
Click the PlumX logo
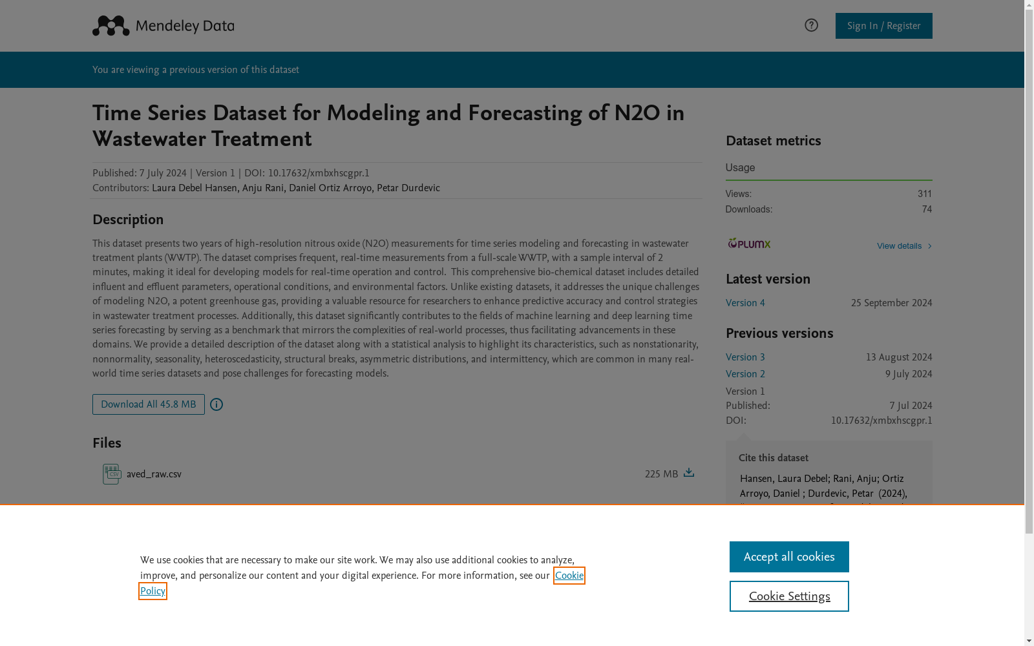749,244
